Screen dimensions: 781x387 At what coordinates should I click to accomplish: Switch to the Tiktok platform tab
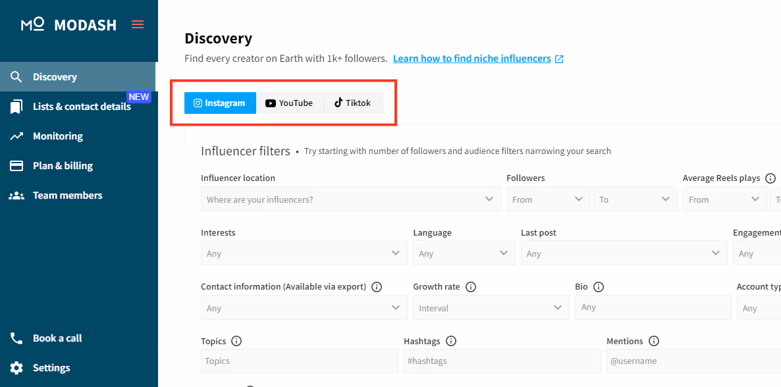tap(354, 103)
